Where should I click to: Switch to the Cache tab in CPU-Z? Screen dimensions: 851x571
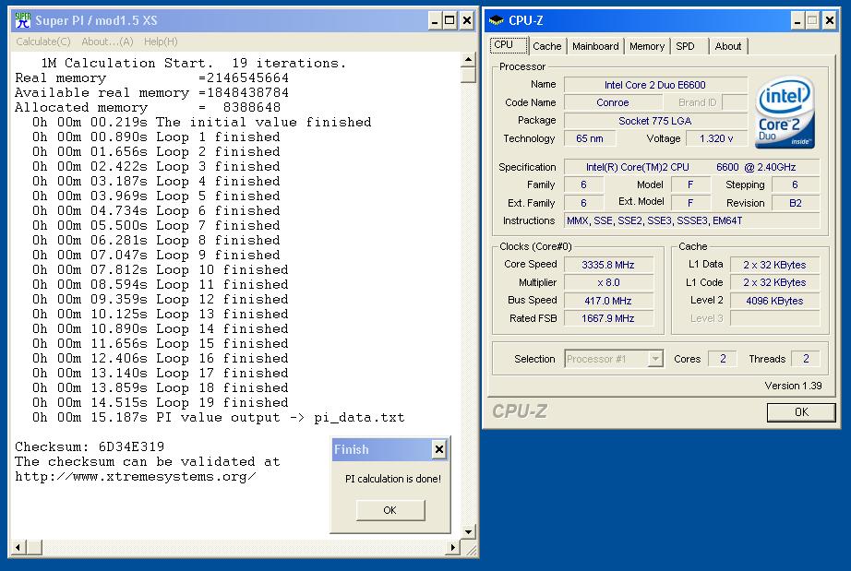pyautogui.click(x=547, y=47)
